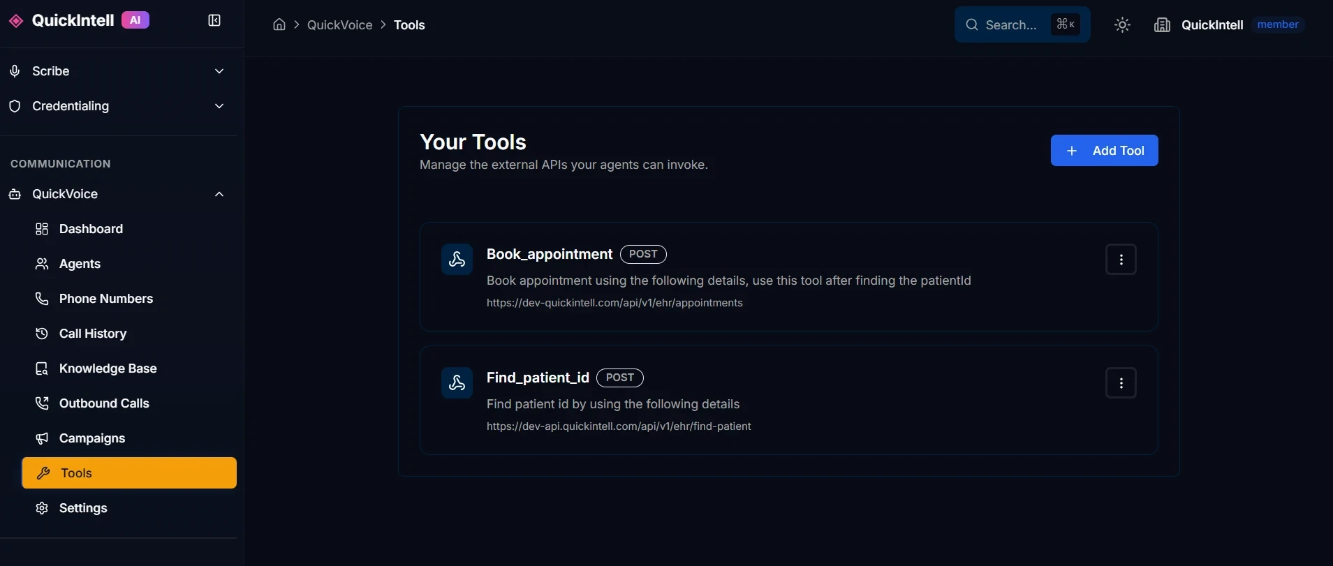The image size is (1333, 566).
Task: Click QuickVoice breadcrumb link
Action: pyautogui.click(x=340, y=25)
